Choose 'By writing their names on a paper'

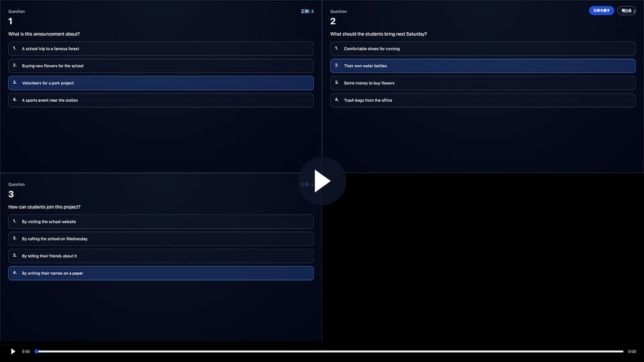pos(160,274)
